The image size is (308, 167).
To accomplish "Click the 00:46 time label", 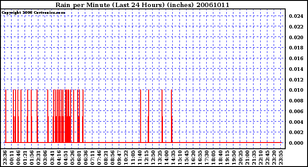I will 18,158.
